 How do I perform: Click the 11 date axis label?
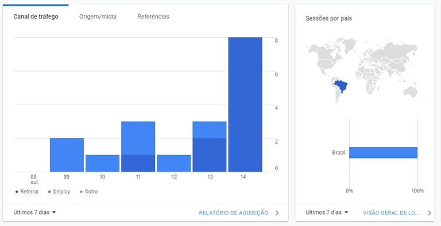(x=138, y=177)
